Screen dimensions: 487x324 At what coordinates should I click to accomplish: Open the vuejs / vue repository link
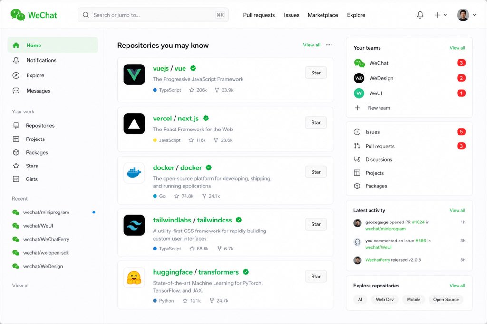[x=169, y=68]
